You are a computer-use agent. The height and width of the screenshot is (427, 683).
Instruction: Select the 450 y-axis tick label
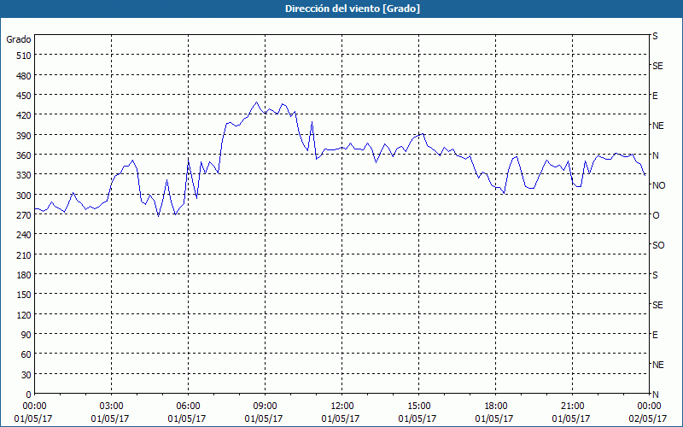coord(24,96)
